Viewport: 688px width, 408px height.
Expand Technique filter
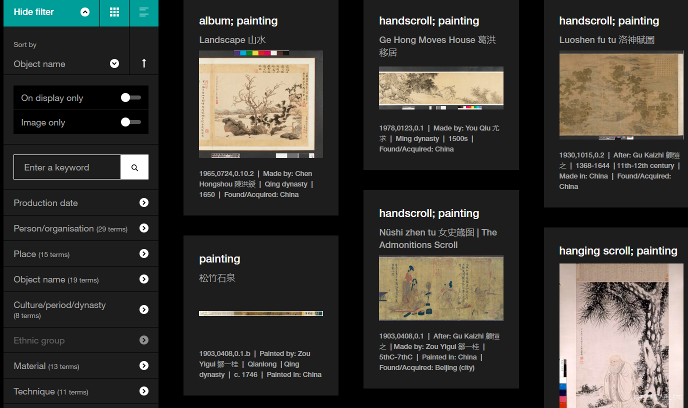(x=81, y=391)
